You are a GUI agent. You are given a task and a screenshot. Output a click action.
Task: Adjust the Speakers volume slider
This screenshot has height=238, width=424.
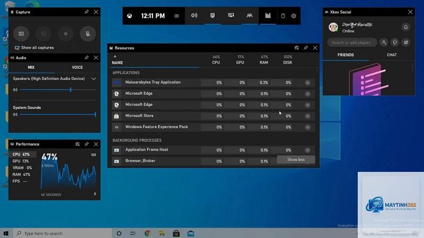click(x=58, y=89)
